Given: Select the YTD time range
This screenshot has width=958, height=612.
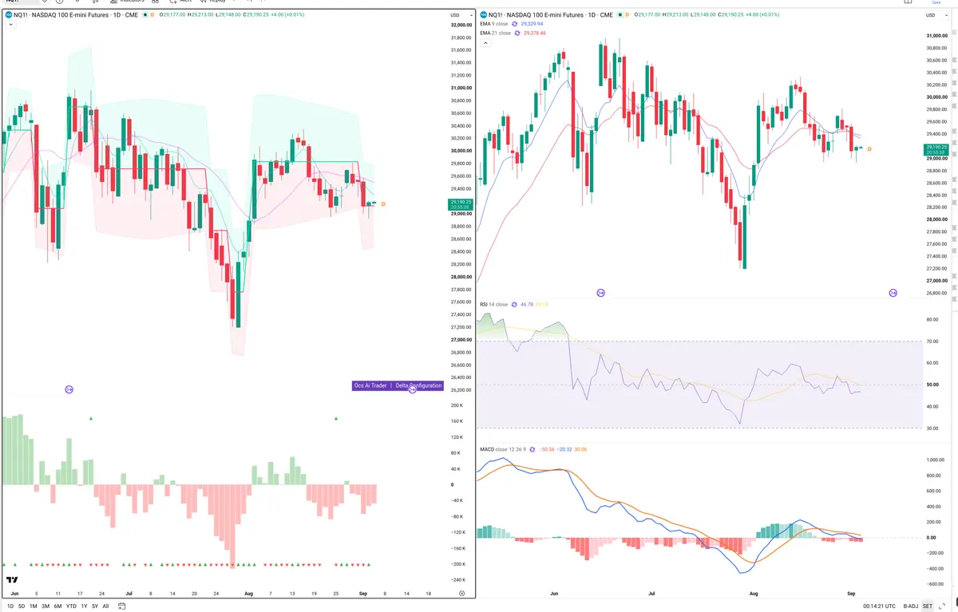Looking at the screenshot, I should [x=71, y=606].
